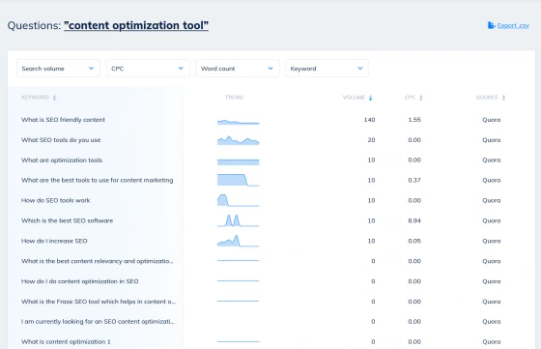Click the Export .csv link
This screenshot has height=349, width=541.
click(513, 25)
